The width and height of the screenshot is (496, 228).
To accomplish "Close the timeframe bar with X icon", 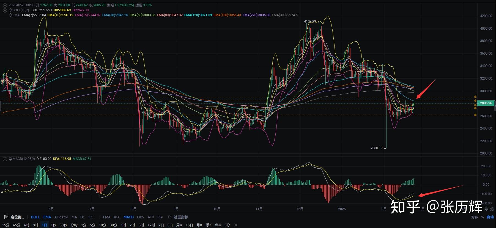I will pos(236,225).
